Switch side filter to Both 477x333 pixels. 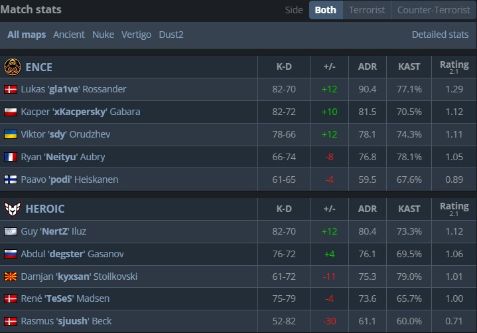coord(325,10)
